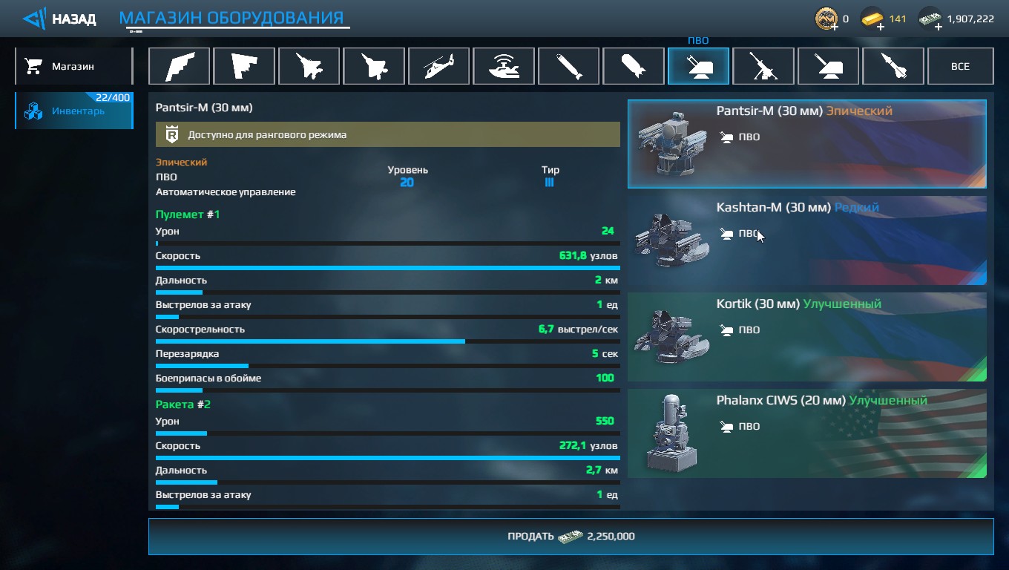Image resolution: width=1009 pixels, height=570 pixels.
Task: Choose the slim torpedo category icon
Action: click(568, 66)
